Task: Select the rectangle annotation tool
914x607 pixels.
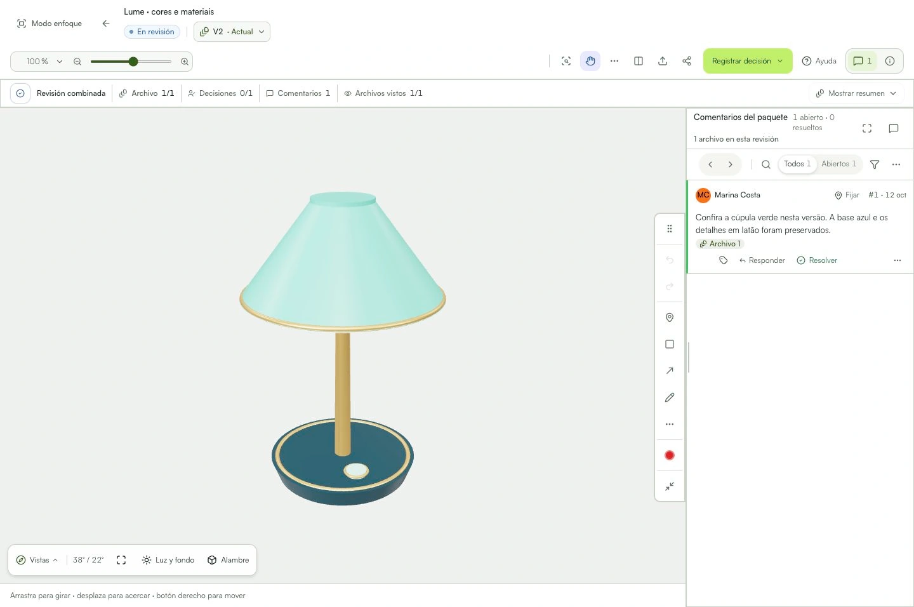Action: [x=670, y=344]
